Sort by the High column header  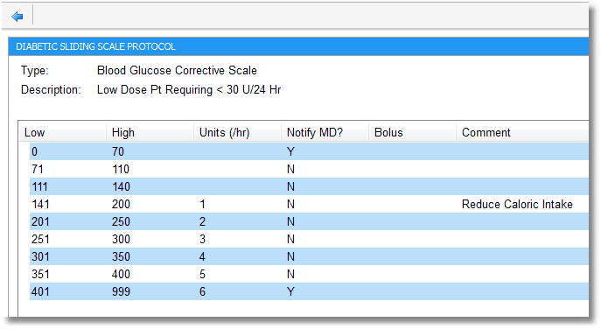click(150, 133)
